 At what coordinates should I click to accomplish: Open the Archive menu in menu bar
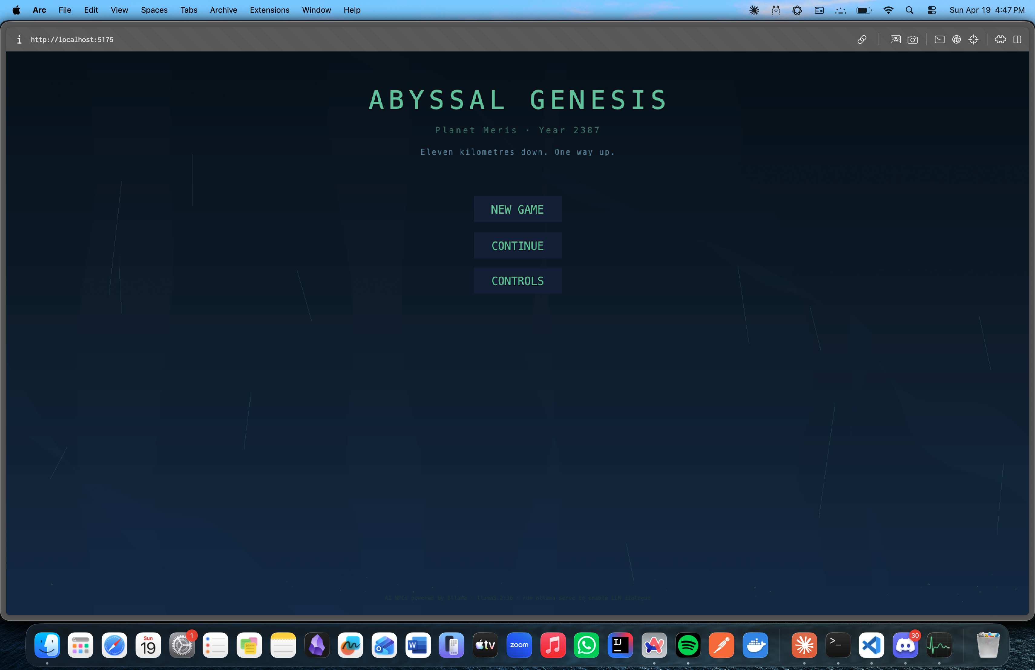point(223,10)
